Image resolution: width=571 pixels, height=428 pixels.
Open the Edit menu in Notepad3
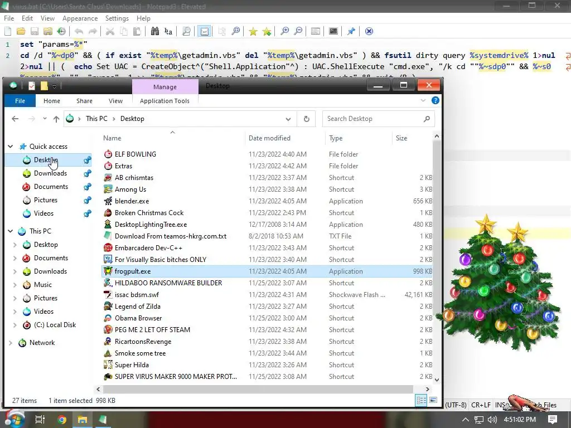(x=27, y=18)
